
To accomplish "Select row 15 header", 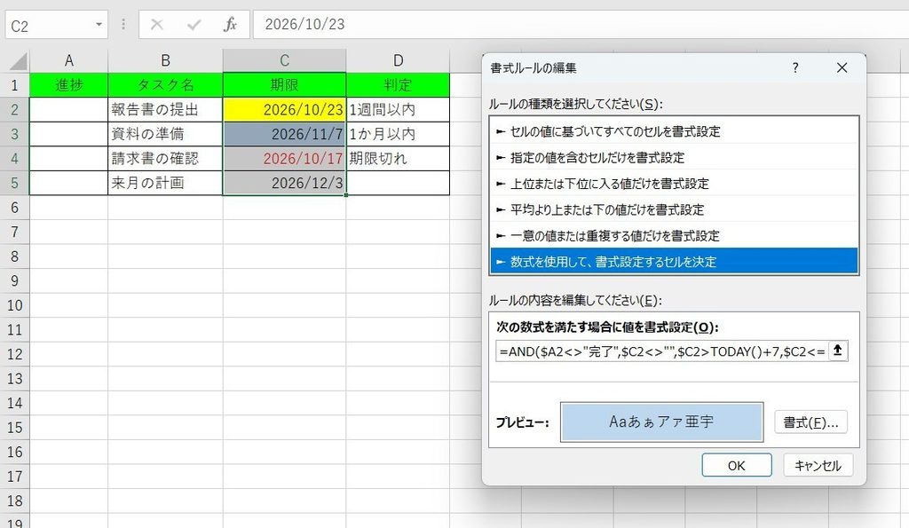I will [14, 428].
